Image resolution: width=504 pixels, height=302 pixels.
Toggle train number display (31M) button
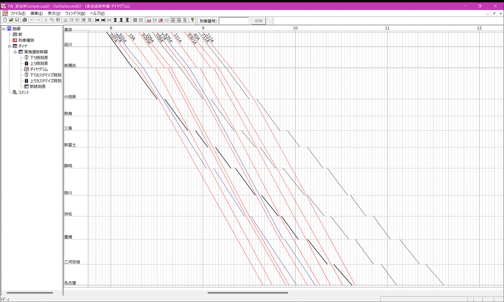[149, 20]
